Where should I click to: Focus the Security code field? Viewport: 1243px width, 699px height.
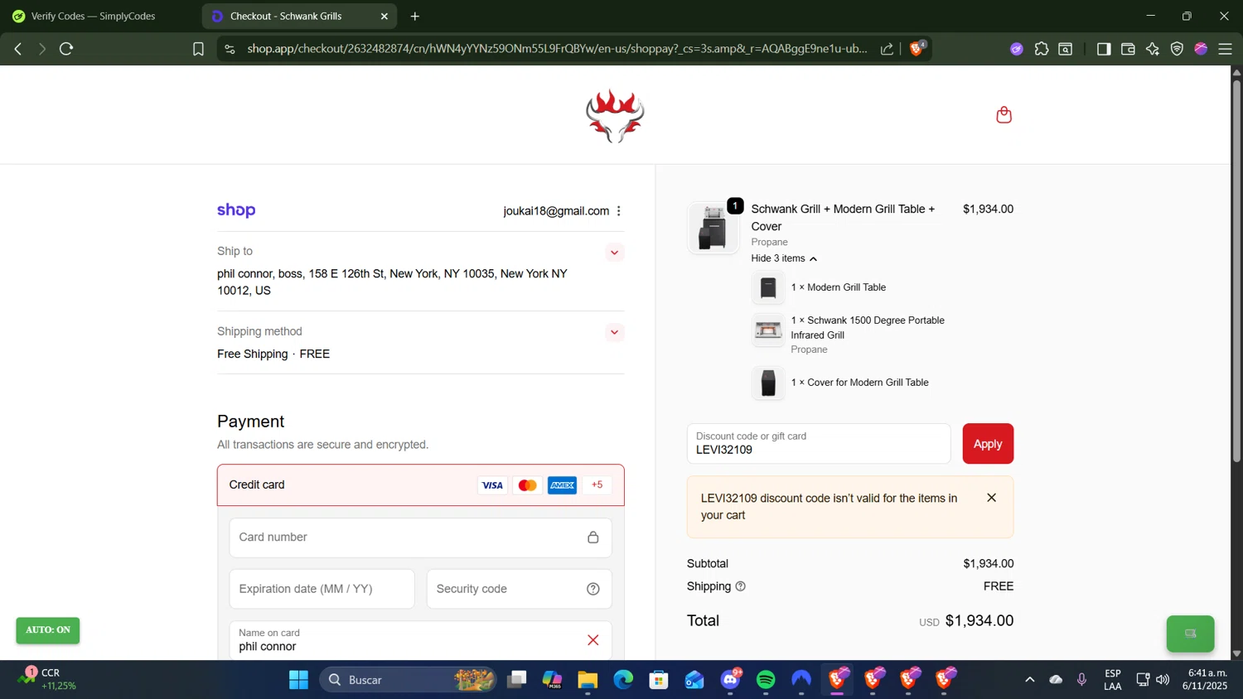point(520,589)
